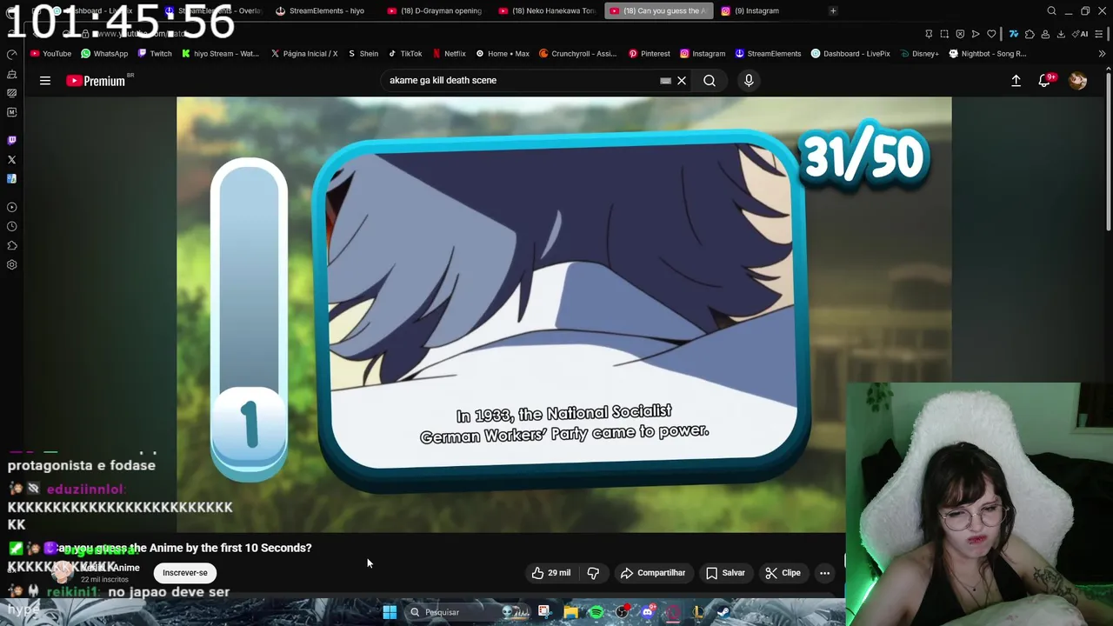Dislike the video
Image resolution: width=1113 pixels, height=626 pixels.
[x=593, y=573]
